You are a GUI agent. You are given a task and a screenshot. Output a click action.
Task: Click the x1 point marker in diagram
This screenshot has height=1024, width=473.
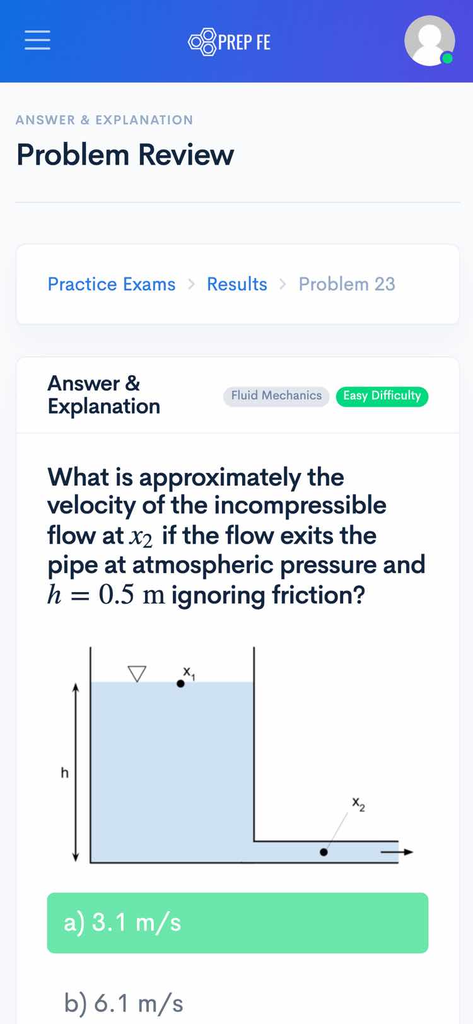180,683
